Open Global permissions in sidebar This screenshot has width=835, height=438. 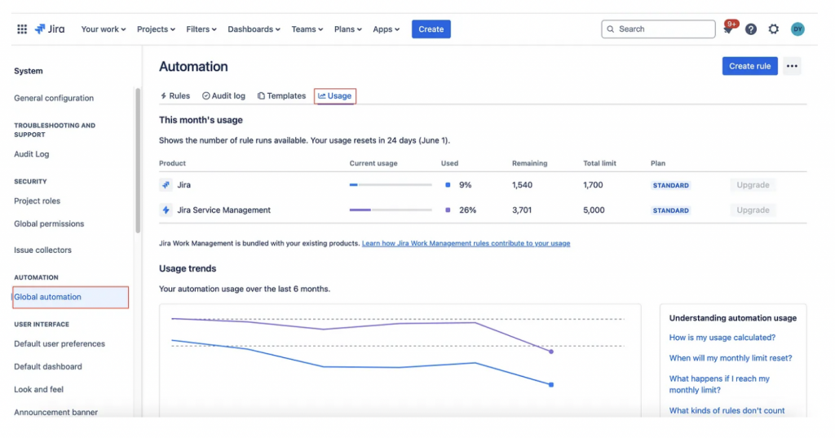(49, 223)
